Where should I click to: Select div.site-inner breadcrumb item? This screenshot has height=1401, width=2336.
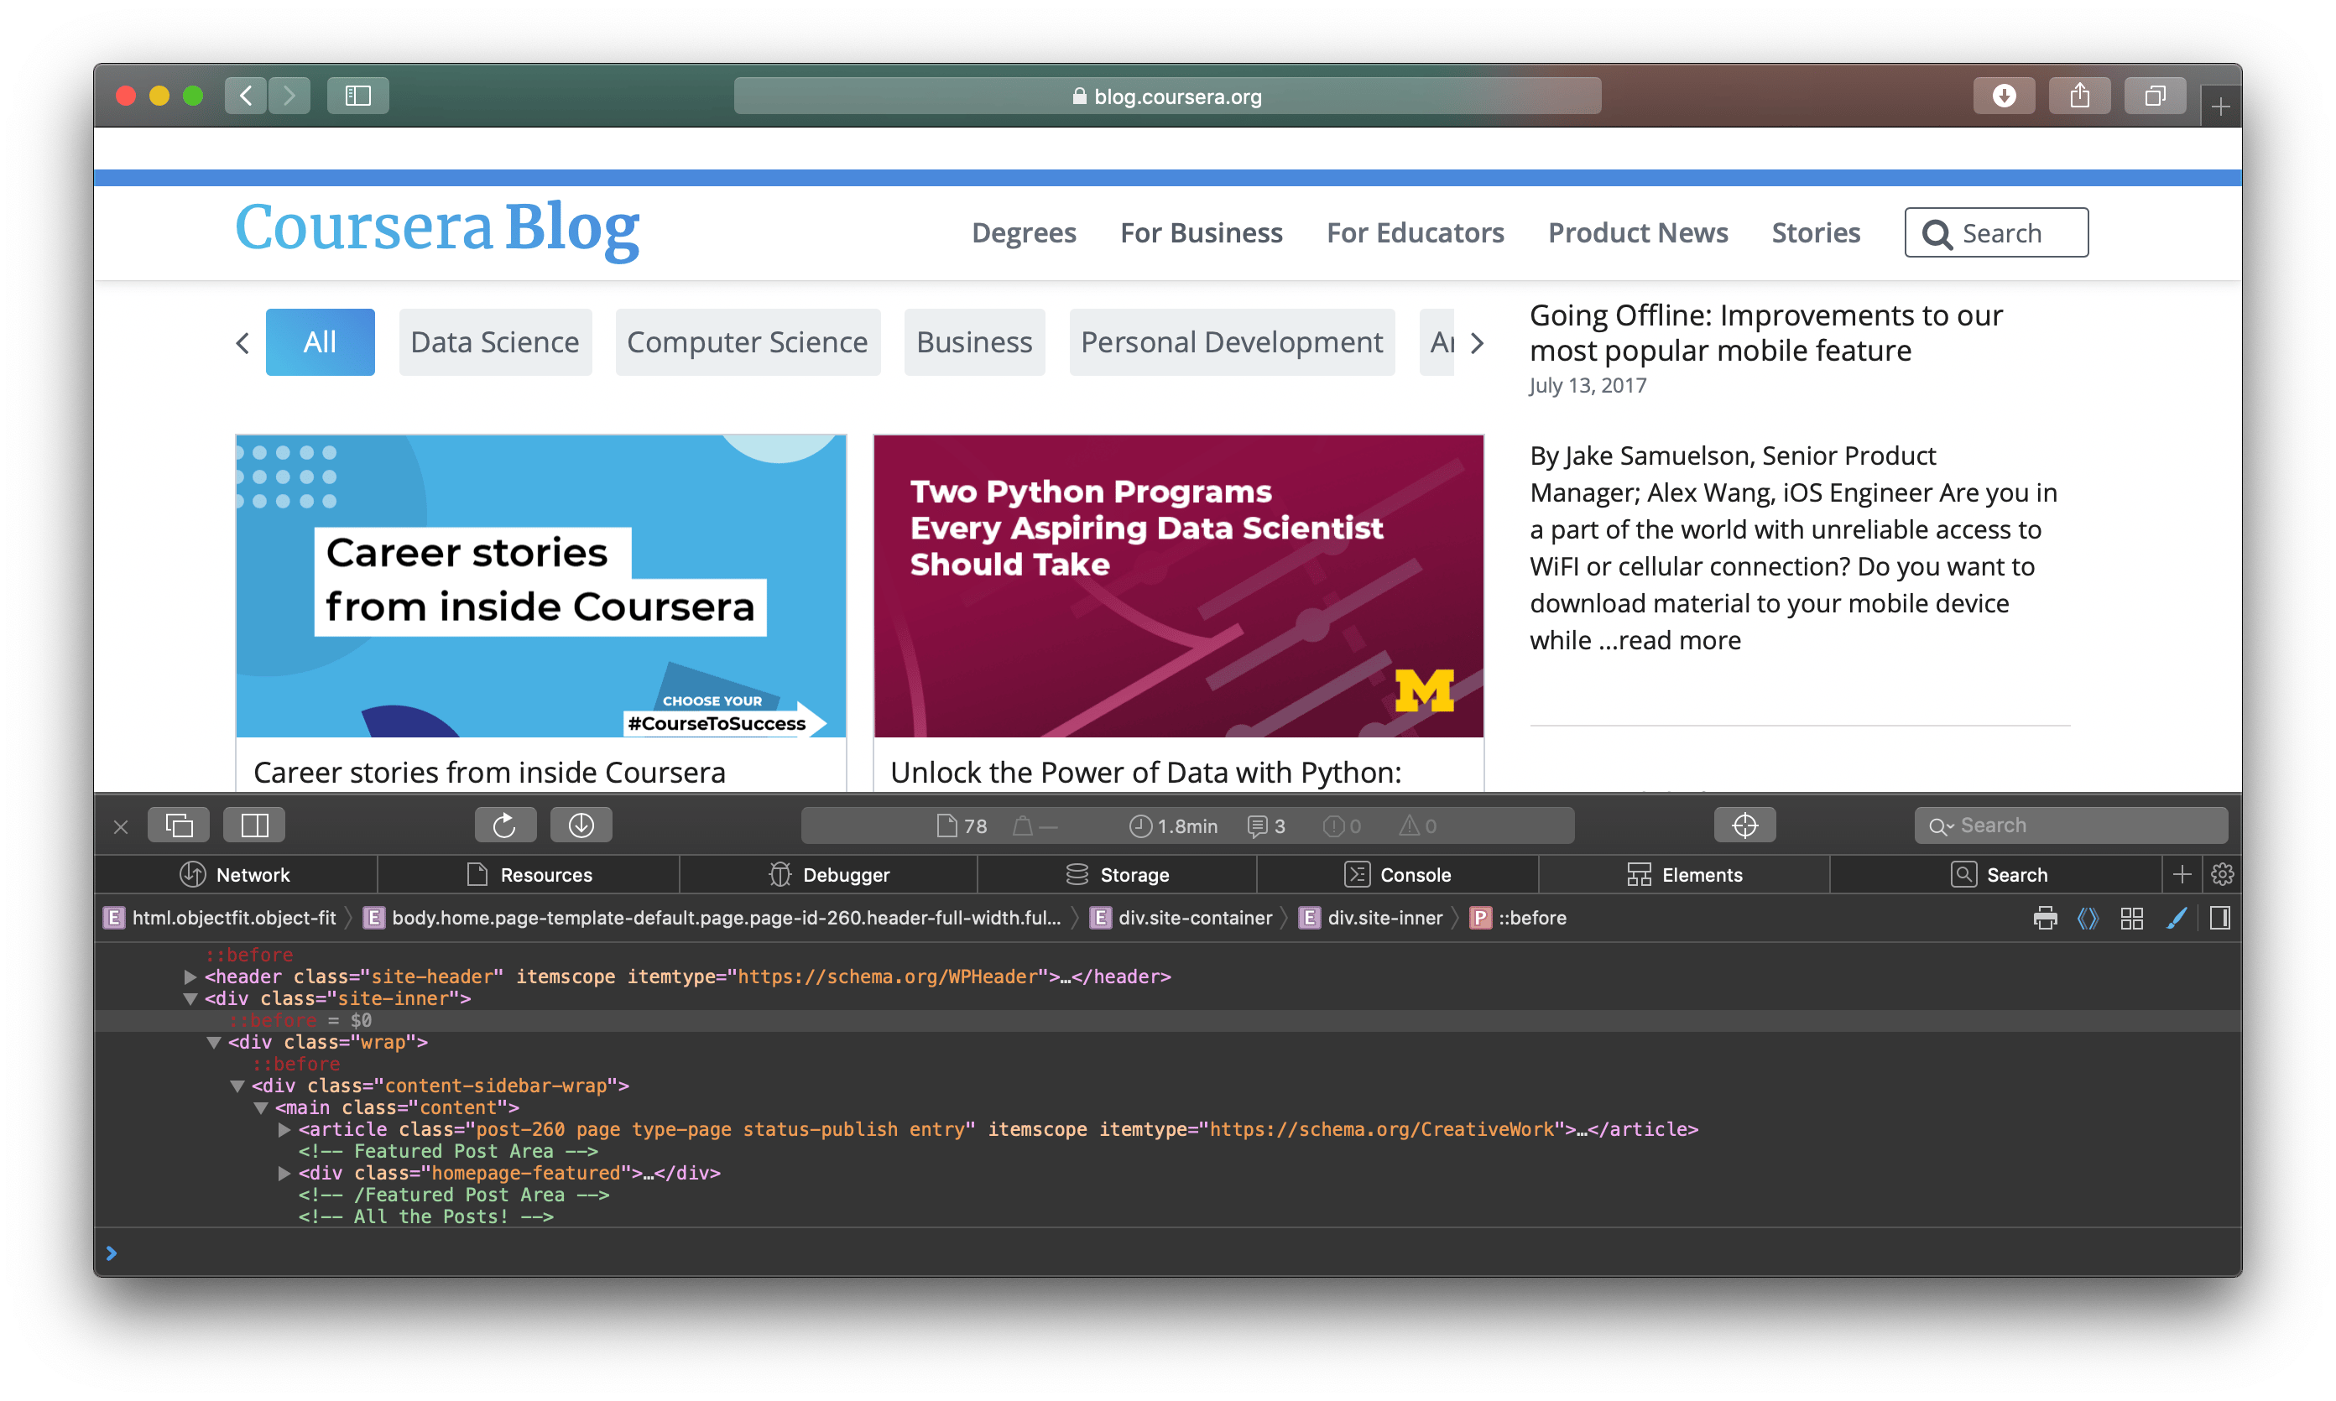pos(1372,918)
